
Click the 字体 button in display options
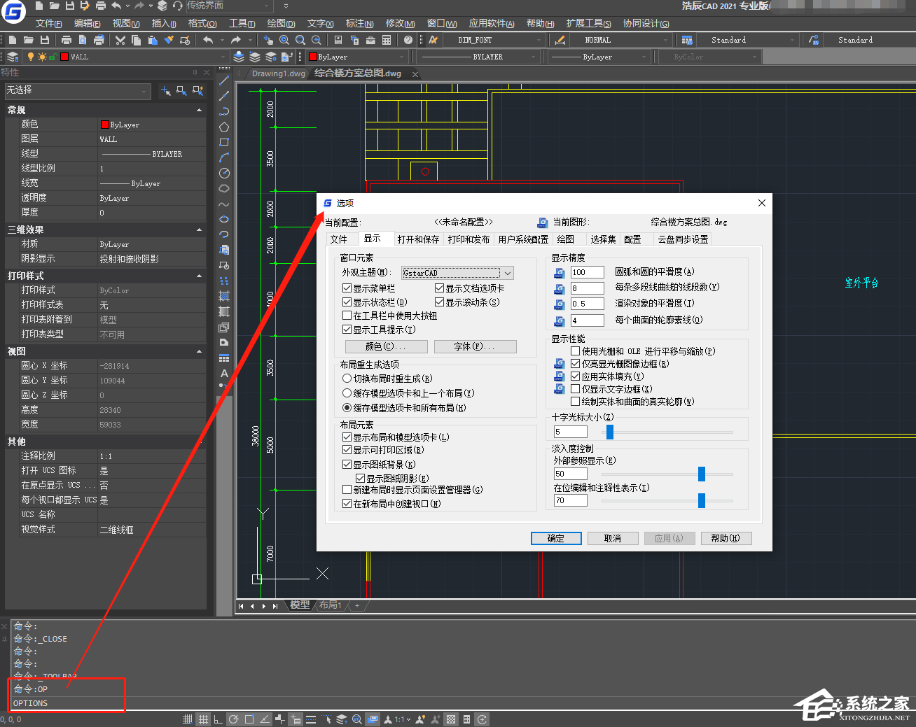coord(476,346)
